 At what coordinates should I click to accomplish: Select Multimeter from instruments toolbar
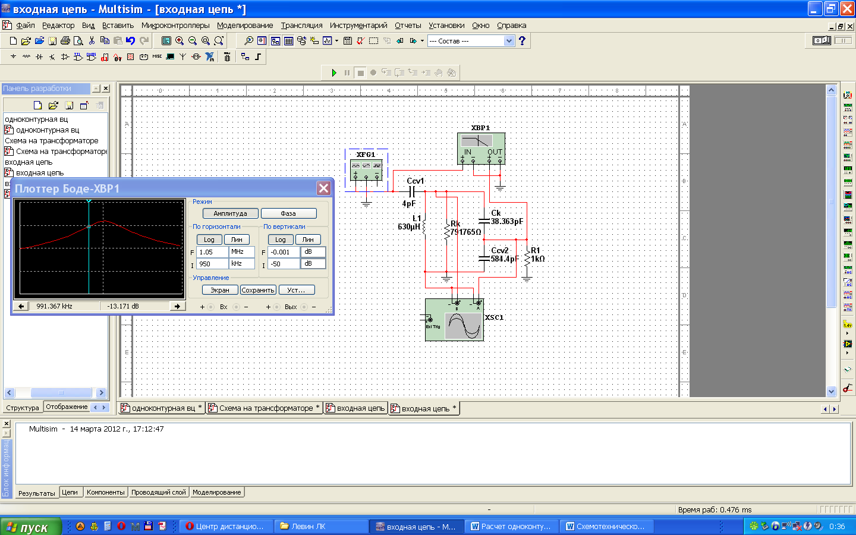pyautogui.click(x=848, y=95)
